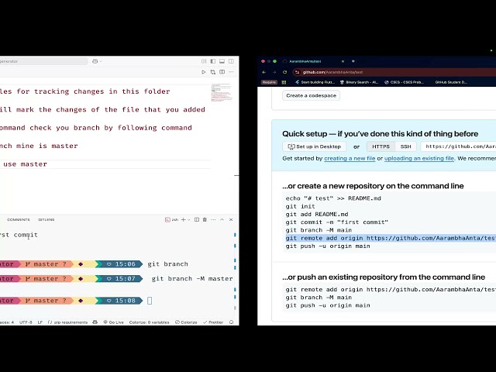Screen dimensions: 496x372
Task: Click Set up in Desktop button
Action: tap(314, 146)
